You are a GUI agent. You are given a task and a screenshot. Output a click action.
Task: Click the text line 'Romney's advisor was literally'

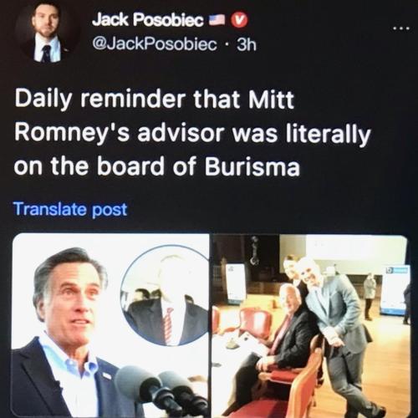click(x=192, y=134)
